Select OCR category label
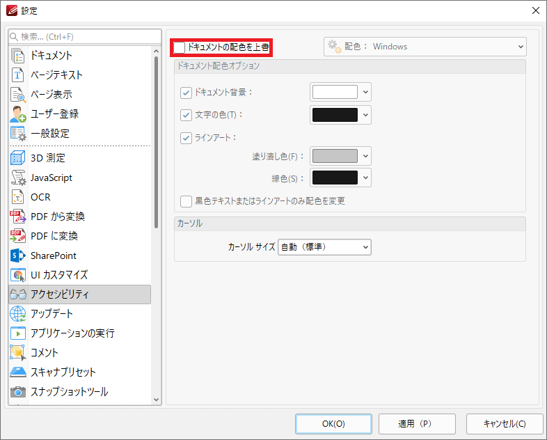The image size is (547, 440). 40,197
